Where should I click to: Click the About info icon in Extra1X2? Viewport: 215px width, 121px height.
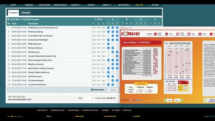pyautogui.click(x=211, y=34)
